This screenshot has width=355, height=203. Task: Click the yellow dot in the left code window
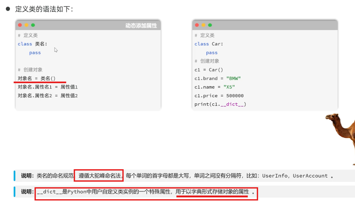[26, 25]
